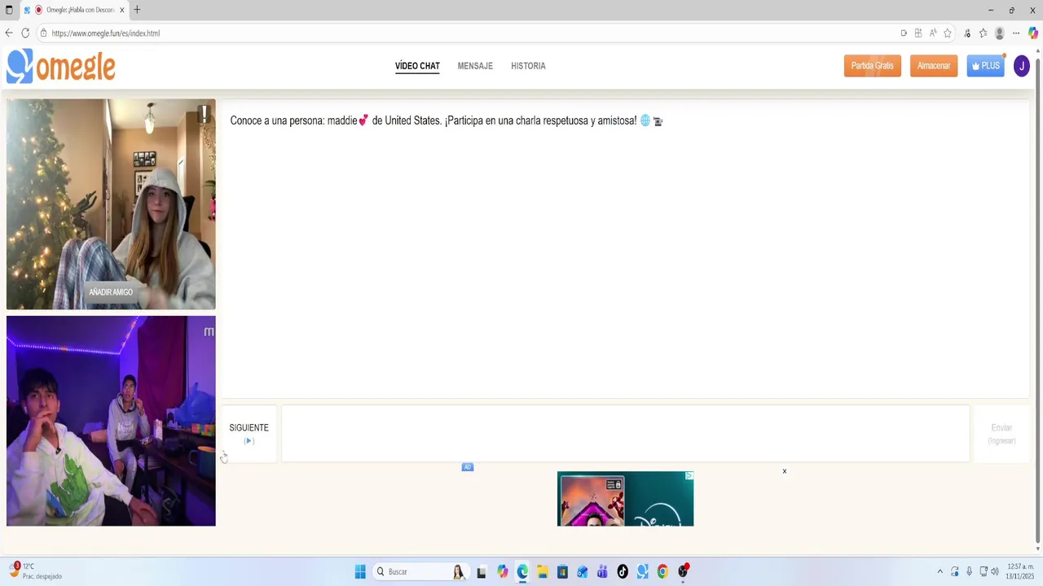Reload the page
The image size is (1043, 586).
[25, 33]
